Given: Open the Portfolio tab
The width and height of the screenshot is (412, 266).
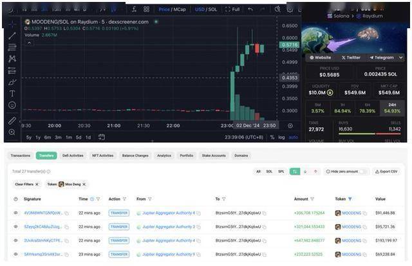Looking at the screenshot, I should point(187,155).
